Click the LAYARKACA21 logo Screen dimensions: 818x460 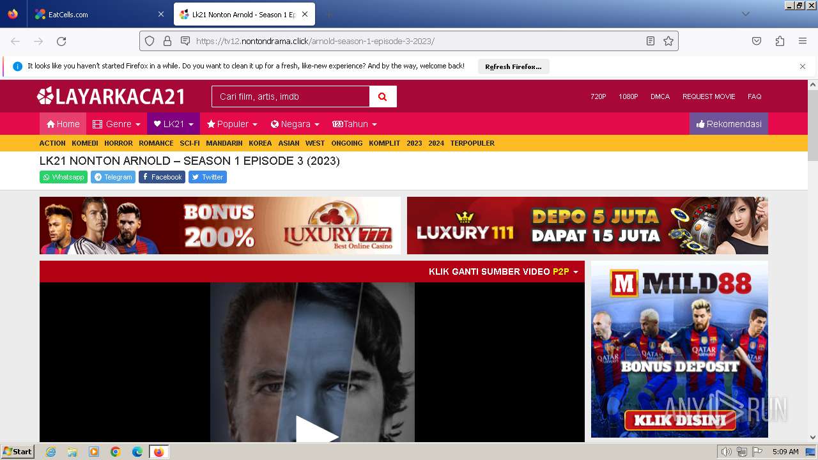pyautogui.click(x=111, y=96)
